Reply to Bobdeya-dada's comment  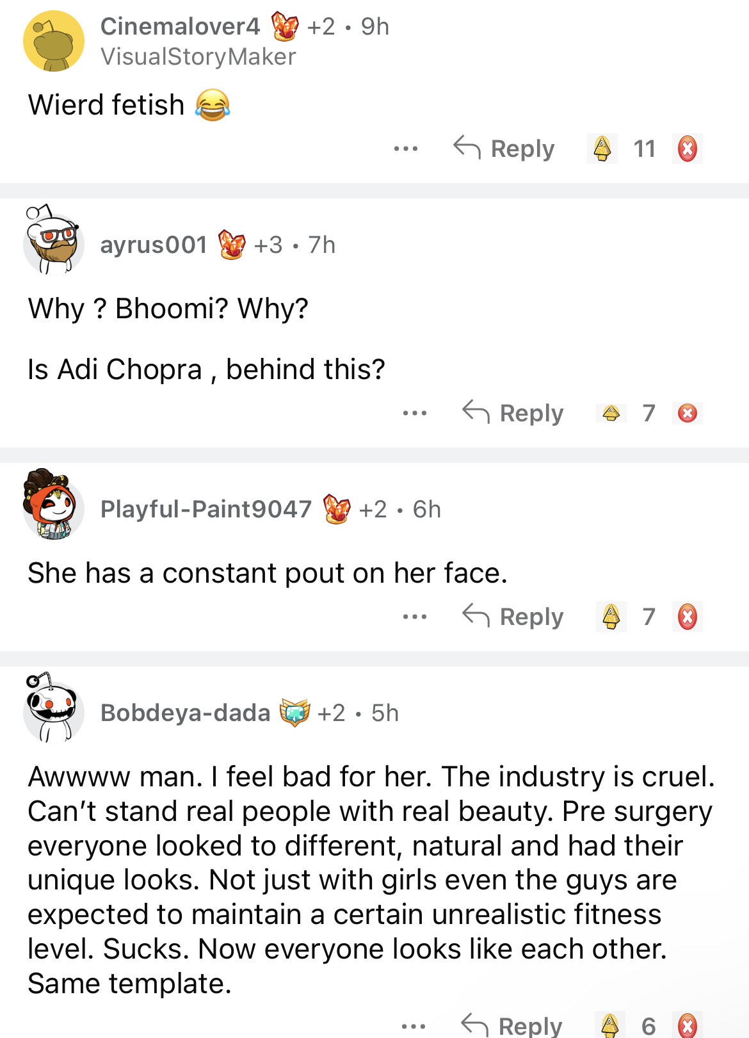512,1025
